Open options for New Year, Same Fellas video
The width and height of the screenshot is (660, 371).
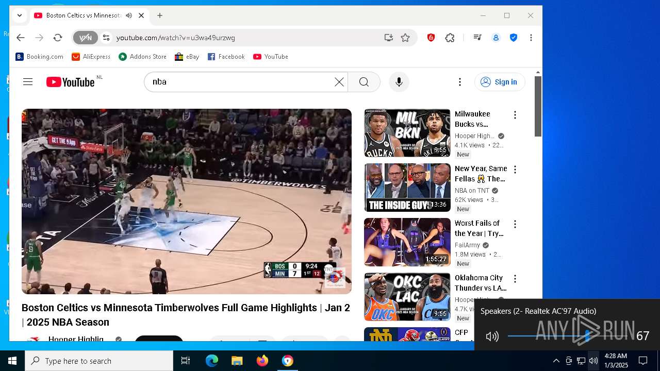click(x=515, y=170)
